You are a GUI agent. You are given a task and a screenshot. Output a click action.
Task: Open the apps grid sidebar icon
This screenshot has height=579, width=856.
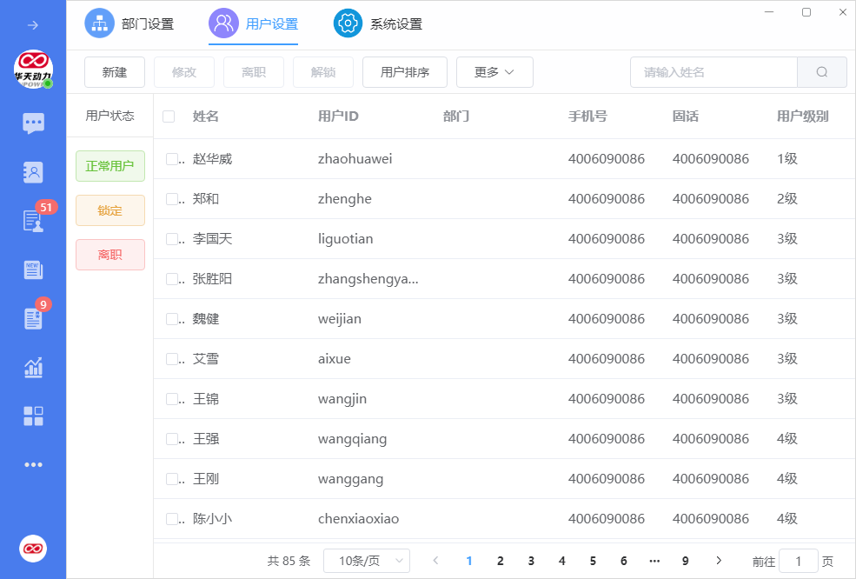click(x=33, y=416)
